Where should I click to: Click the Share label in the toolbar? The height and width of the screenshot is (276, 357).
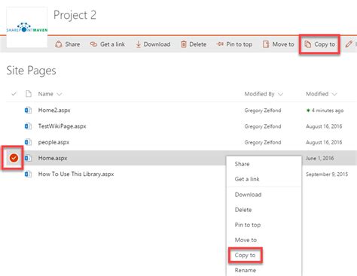pos(72,44)
